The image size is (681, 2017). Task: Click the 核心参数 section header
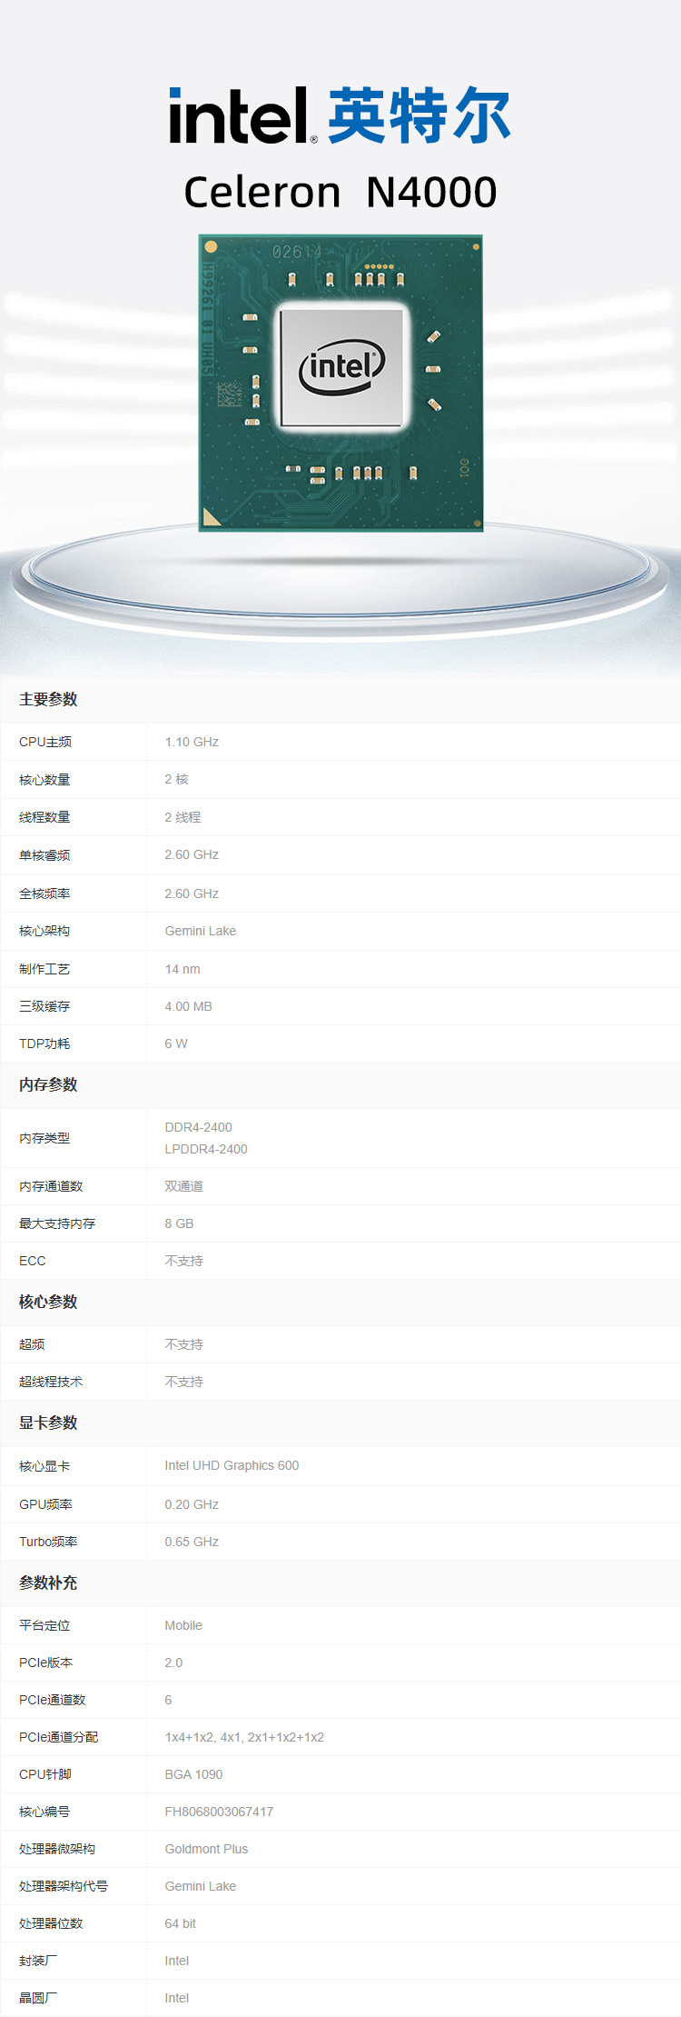click(48, 1302)
